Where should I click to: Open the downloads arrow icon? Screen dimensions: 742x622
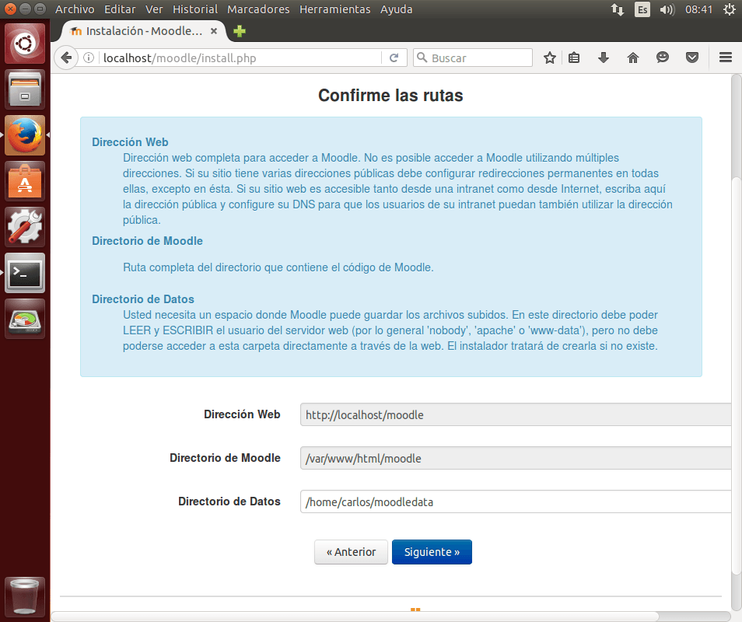604,58
